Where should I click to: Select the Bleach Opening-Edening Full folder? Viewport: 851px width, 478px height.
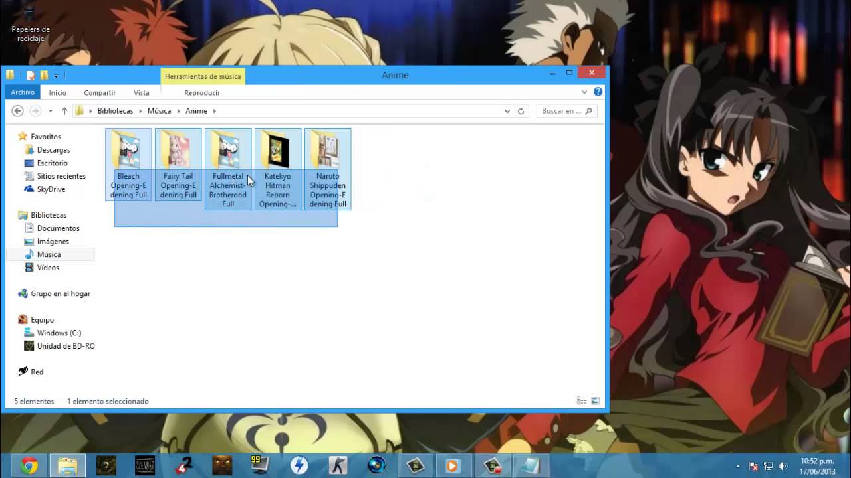(x=128, y=165)
